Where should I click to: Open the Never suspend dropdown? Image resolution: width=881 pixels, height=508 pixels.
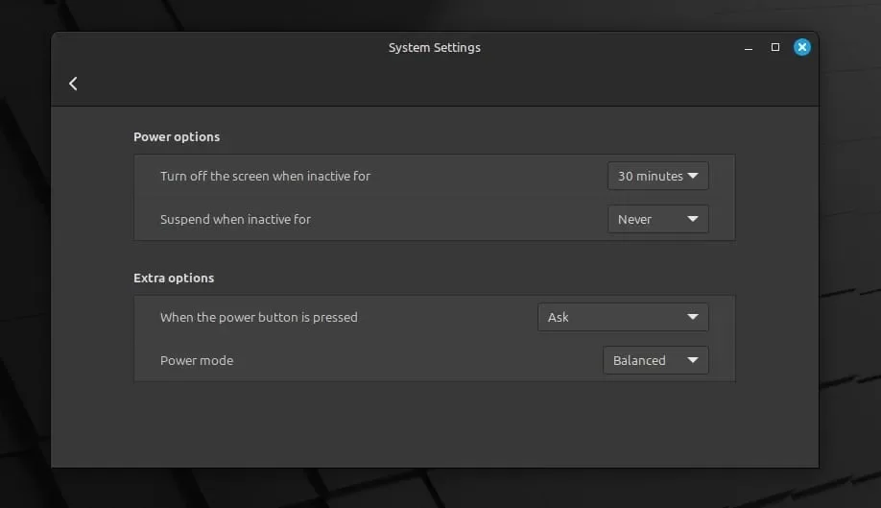pyautogui.click(x=658, y=219)
